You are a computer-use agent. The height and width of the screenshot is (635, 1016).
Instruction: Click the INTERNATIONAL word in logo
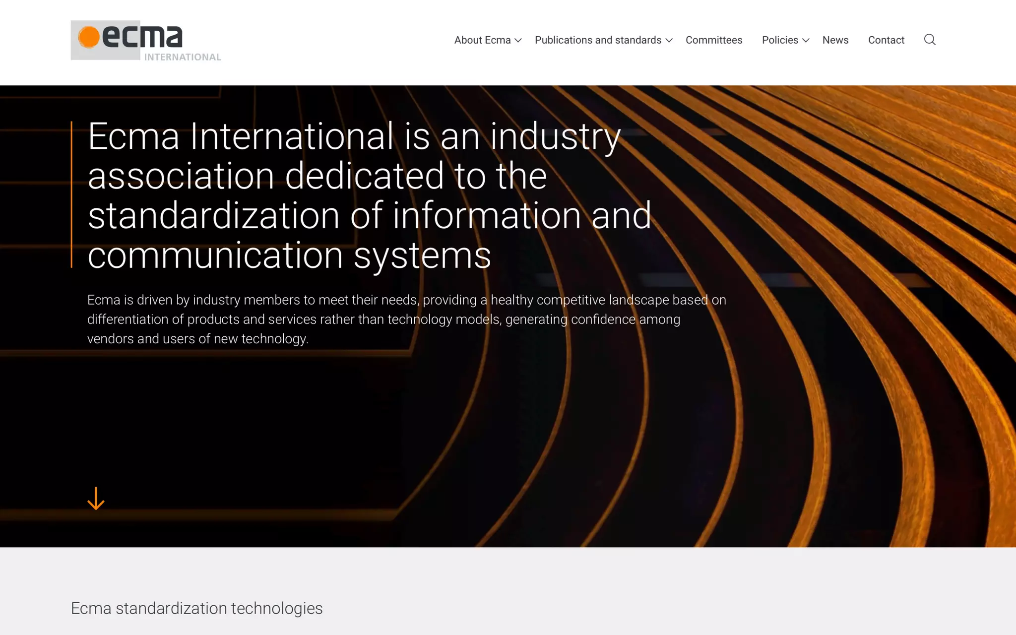(182, 57)
